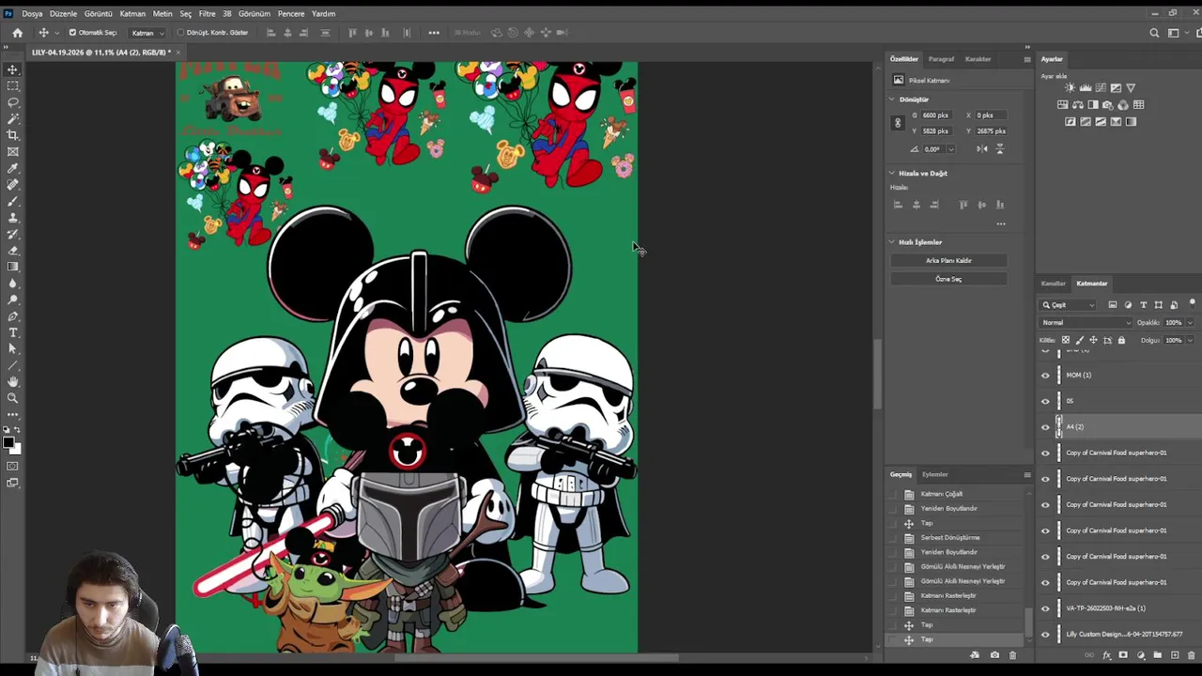Select the Eraser tool
1202x676 pixels.
coord(13,250)
